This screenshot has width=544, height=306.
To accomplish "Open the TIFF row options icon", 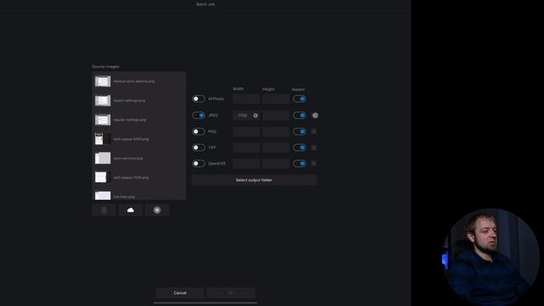I will (314, 147).
